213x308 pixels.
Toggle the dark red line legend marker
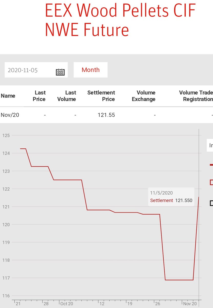[x=211, y=165]
